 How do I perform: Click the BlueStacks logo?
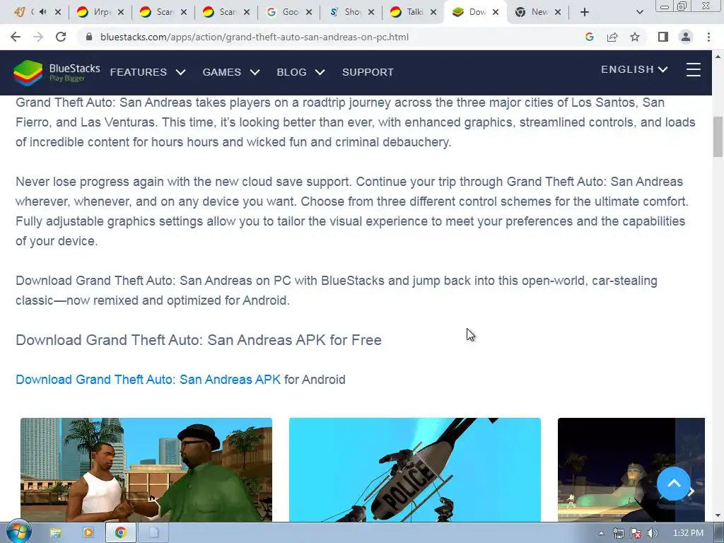[x=57, y=73]
